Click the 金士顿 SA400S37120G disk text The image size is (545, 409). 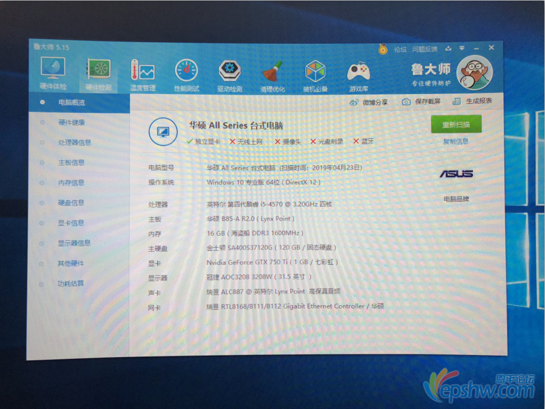pos(271,248)
